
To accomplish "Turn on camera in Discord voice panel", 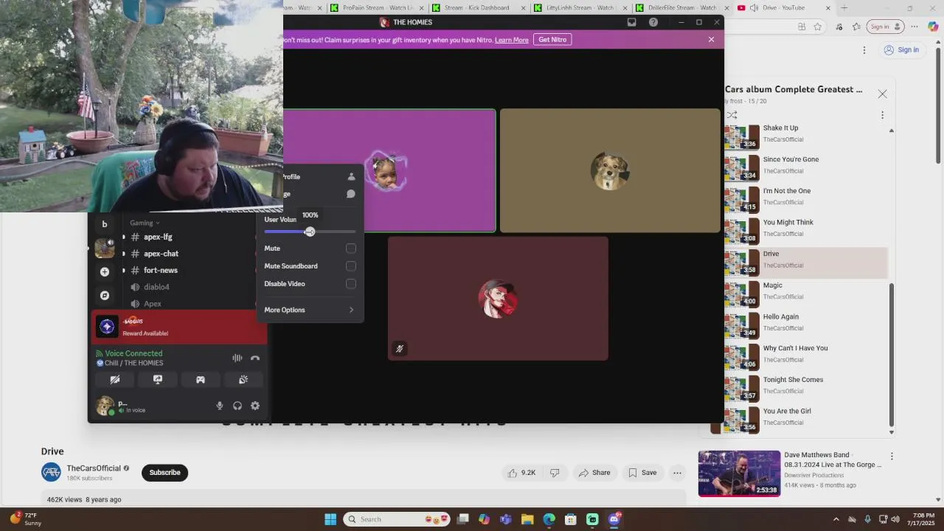I will click(x=115, y=380).
